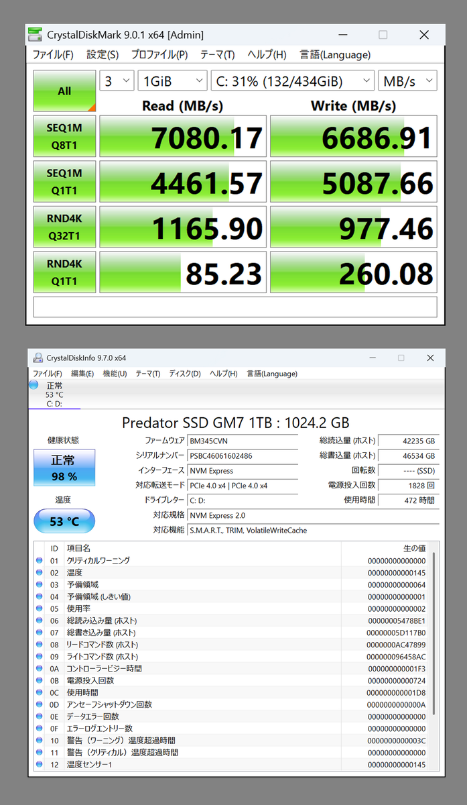This screenshot has width=467, height=805.
Task: Click status dot for 温度センサー1 row
Action: click(x=38, y=764)
